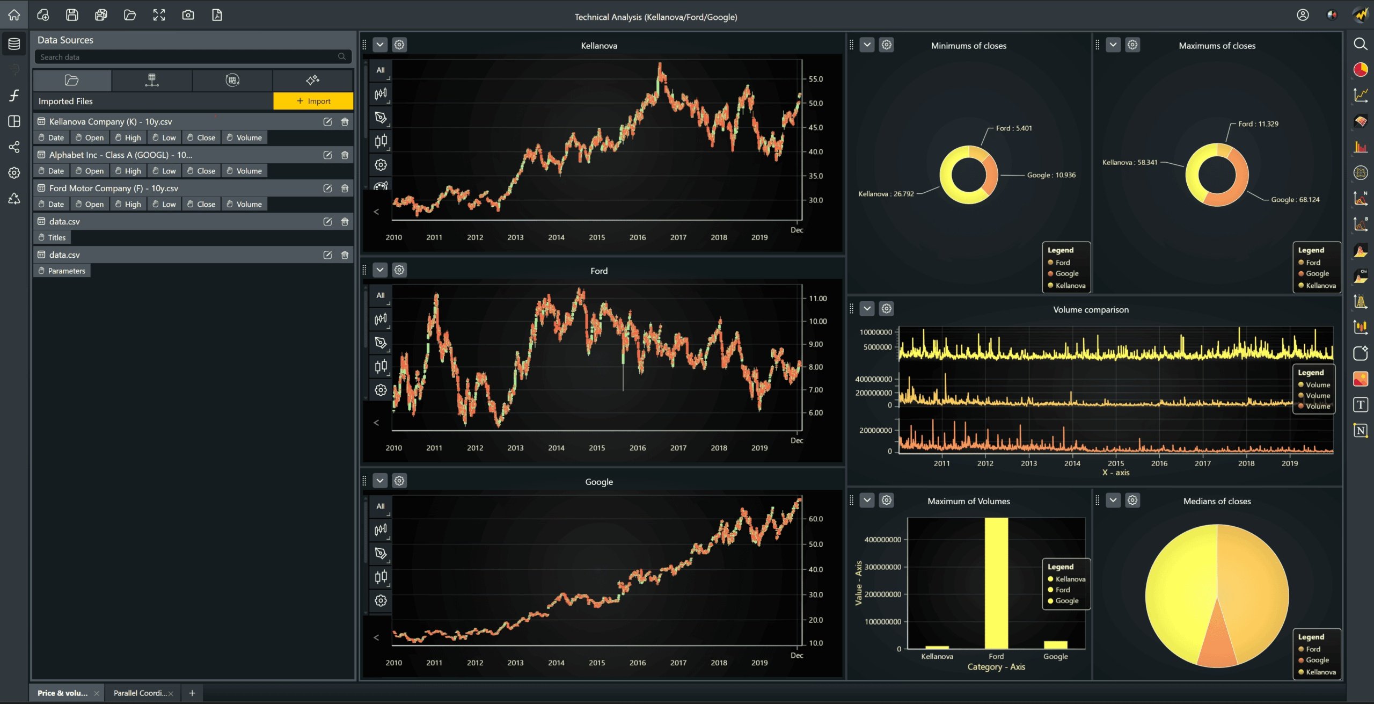
Task: Enable the All zoom range on Ford chart
Action: (380, 295)
